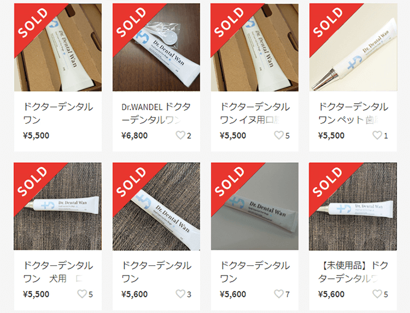
Task: Click ドクターデンタルワン イヌ用 title
Action: coord(254,113)
